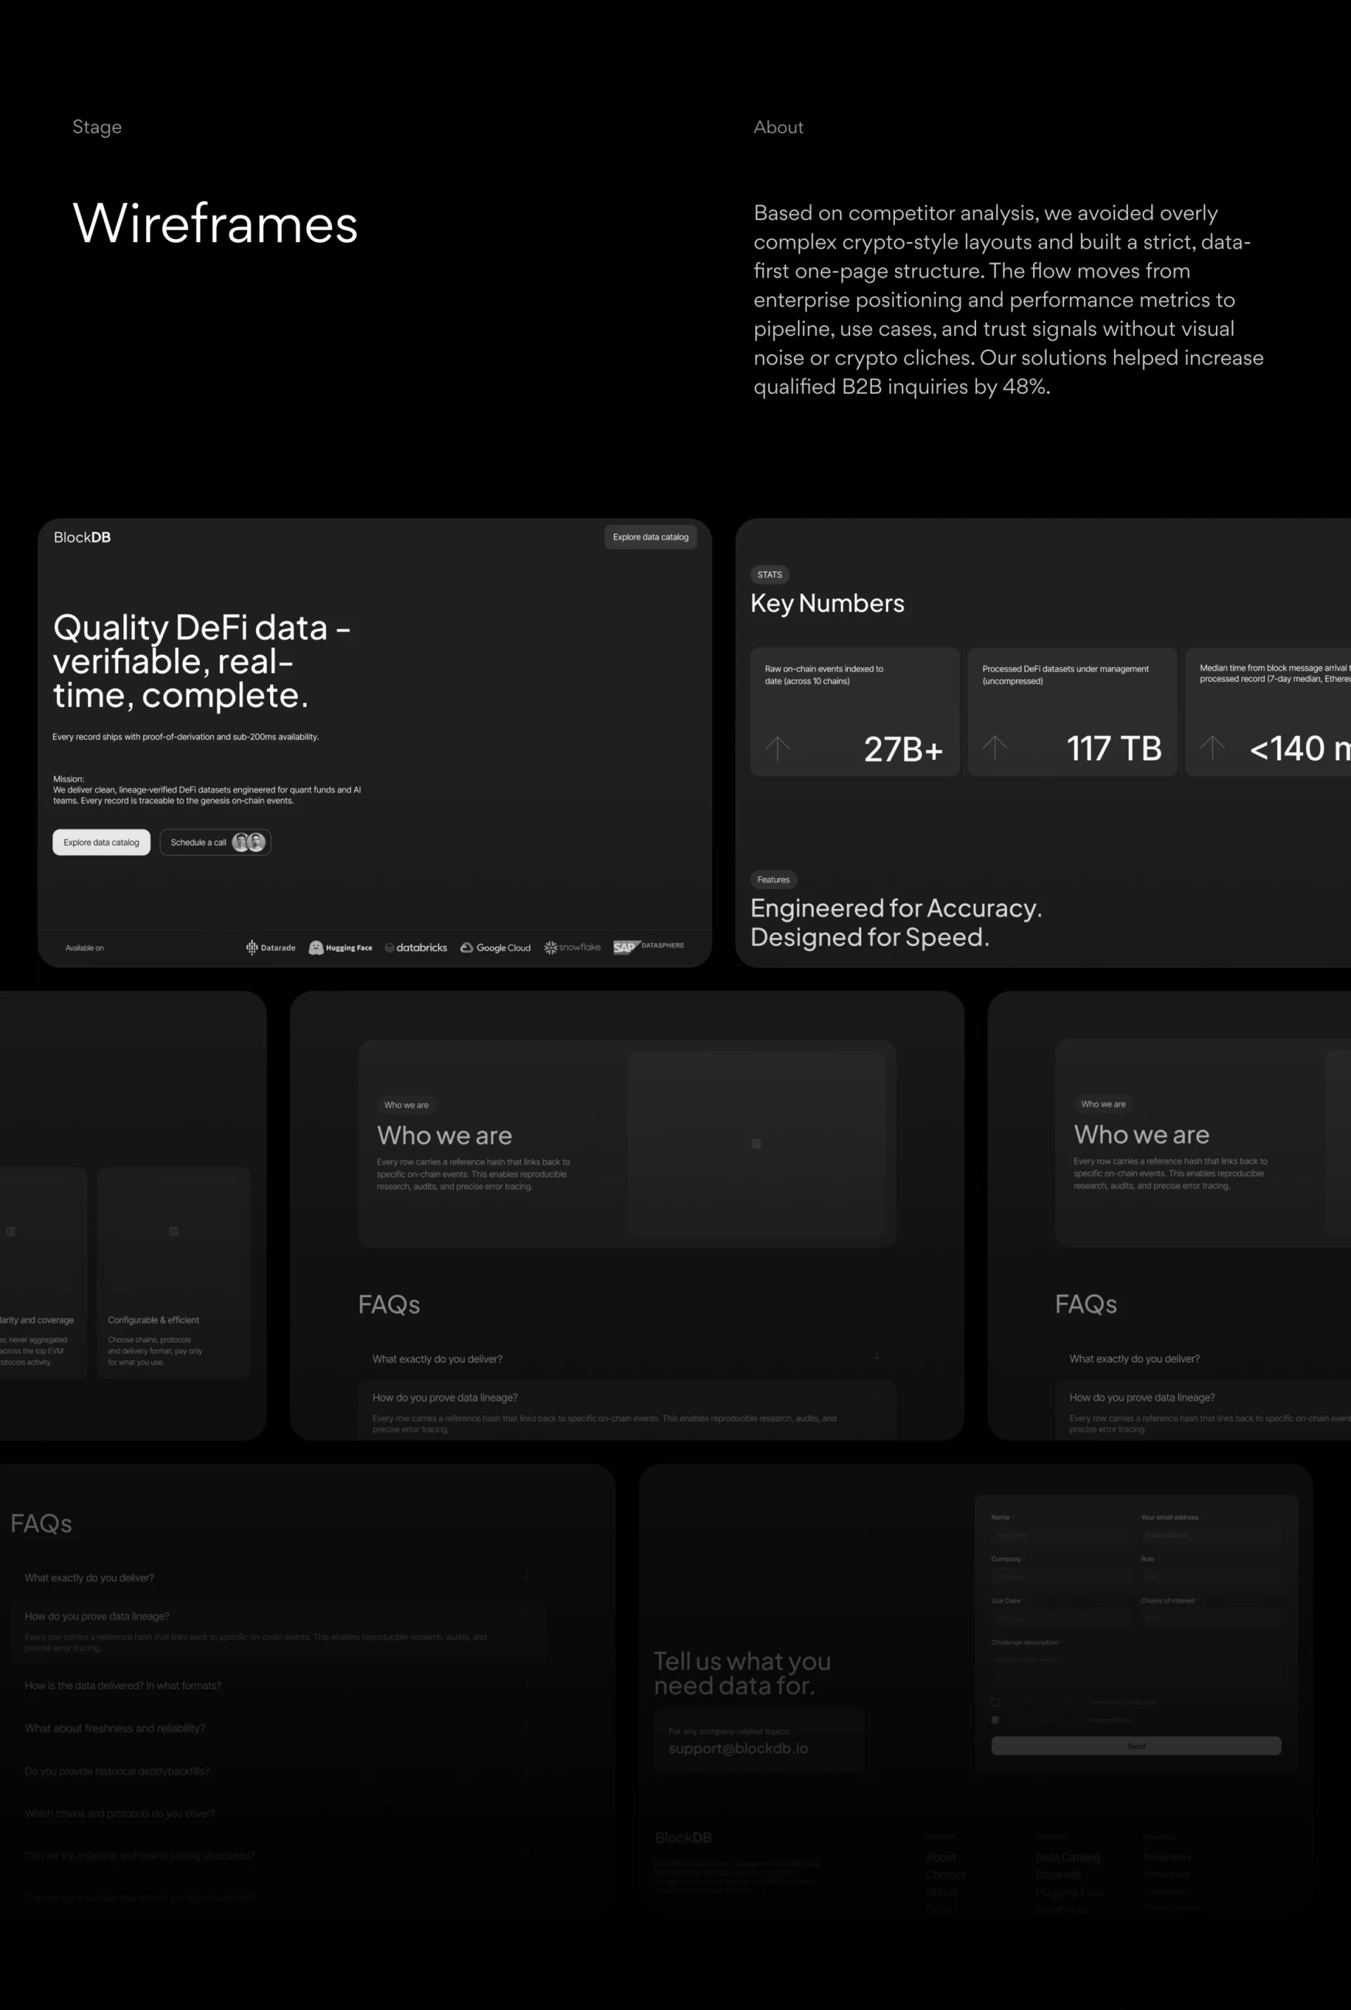
Task: Click the Google Cloud logo
Action: (495, 948)
